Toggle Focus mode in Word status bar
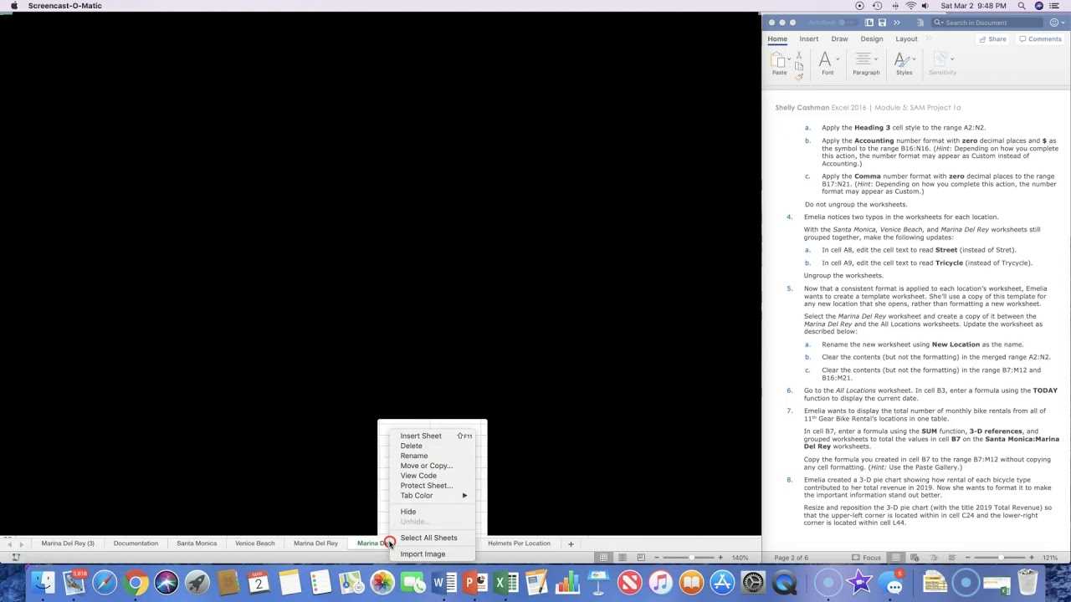Screen dimensions: 1071x602 pos(866,558)
